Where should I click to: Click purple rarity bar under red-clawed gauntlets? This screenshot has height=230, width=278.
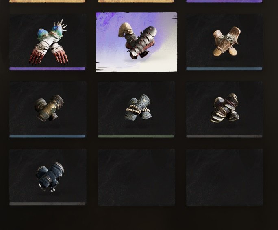click(47, 69)
